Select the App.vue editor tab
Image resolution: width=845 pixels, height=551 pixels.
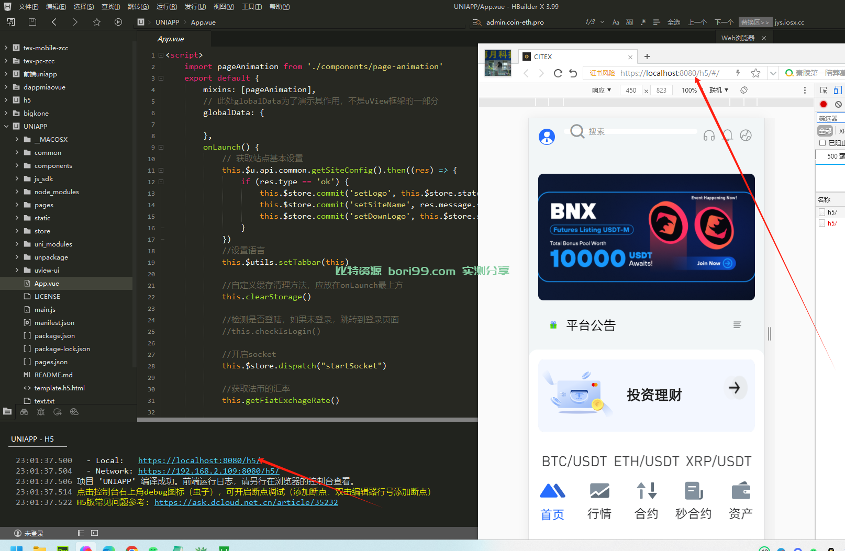point(171,39)
